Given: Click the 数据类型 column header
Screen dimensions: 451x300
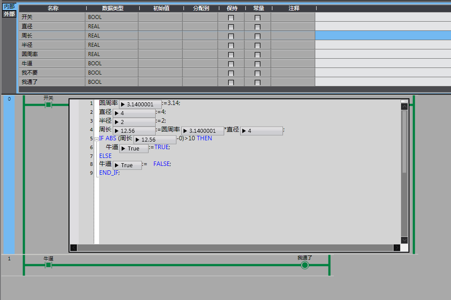Looking at the screenshot, I should (112, 8).
